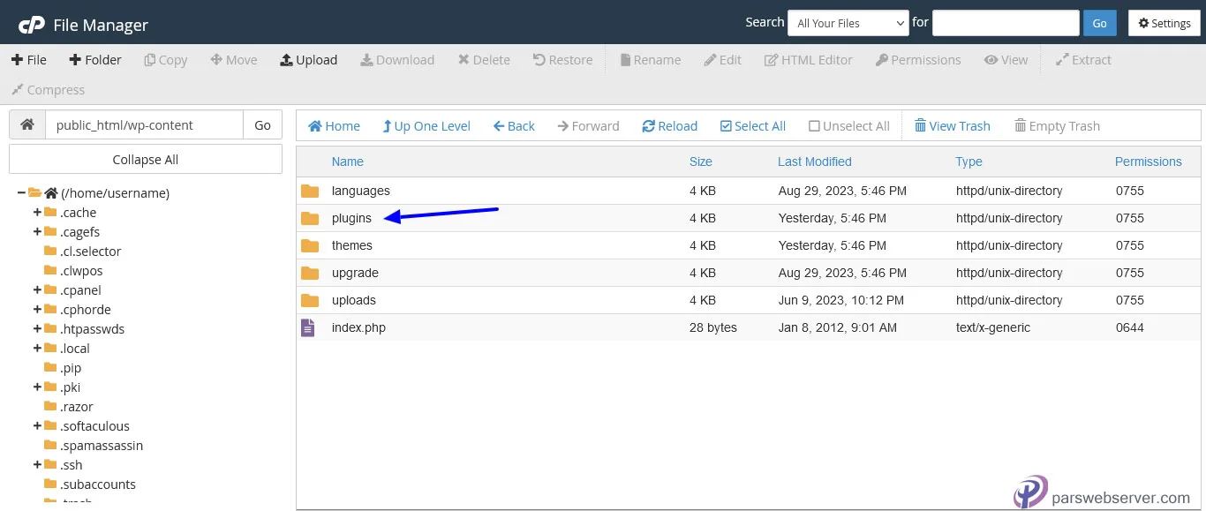Open the 'All Your Files' search dropdown
This screenshot has width=1206, height=511.
pyautogui.click(x=848, y=23)
